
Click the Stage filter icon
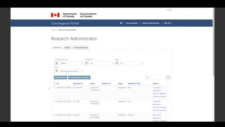[117, 63]
